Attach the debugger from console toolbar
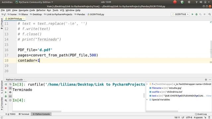 (6, 96)
